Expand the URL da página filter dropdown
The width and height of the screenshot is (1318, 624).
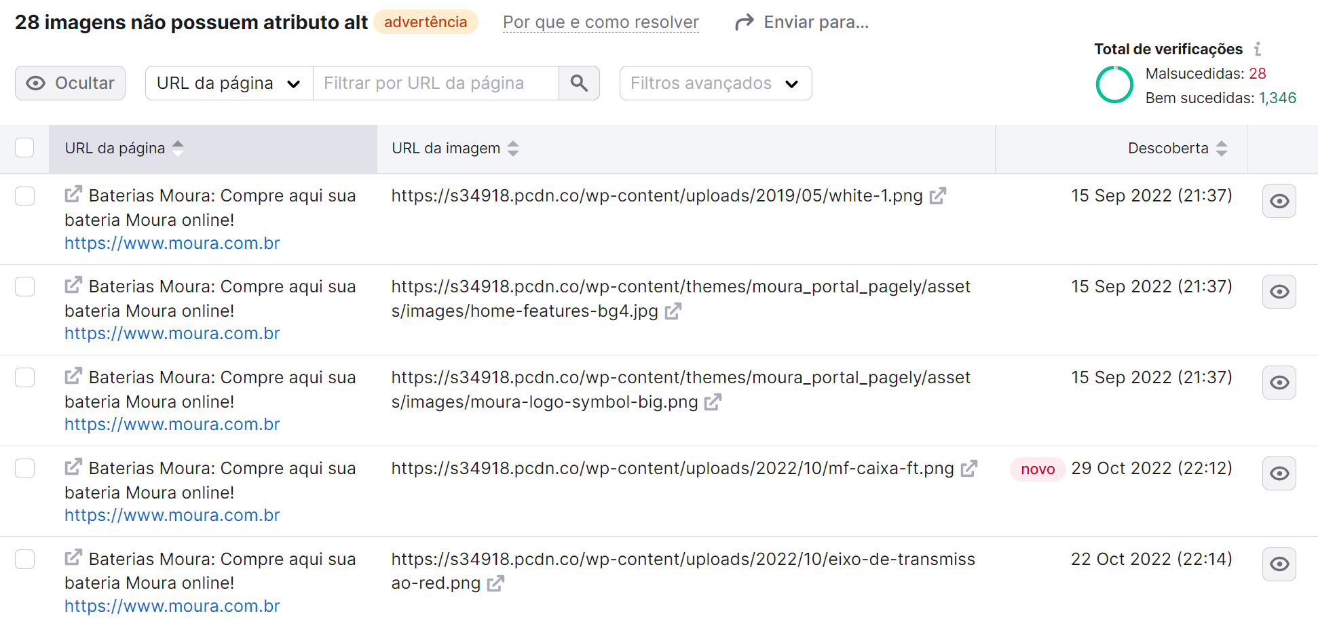(229, 83)
